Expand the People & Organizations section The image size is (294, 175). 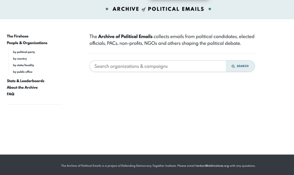point(27,43)
